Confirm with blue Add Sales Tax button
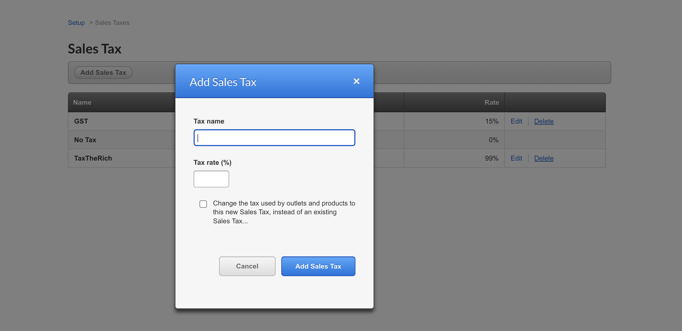The height and width of the screenshot is (331, 682). tap(318, 266)
